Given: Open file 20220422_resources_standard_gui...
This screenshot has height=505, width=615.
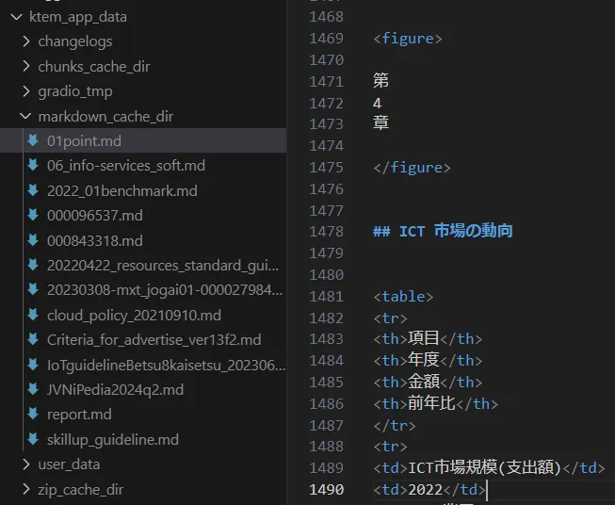Looking at the screenshot, I should click(163, 266).
